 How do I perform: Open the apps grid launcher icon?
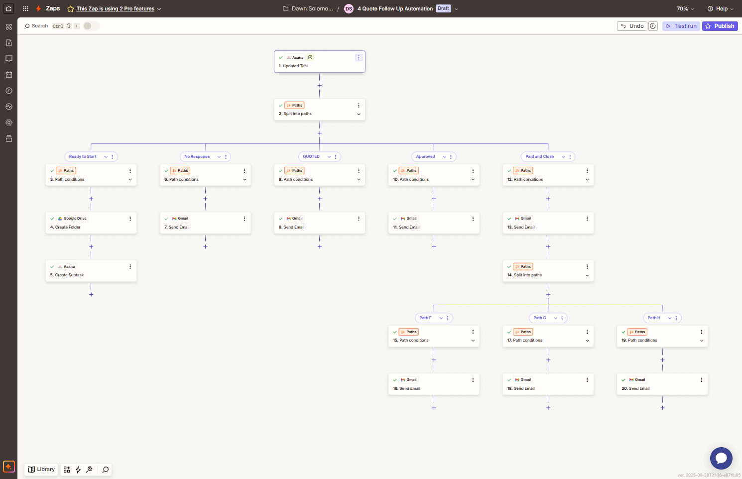pyautogui.click(x=25, y=8)
